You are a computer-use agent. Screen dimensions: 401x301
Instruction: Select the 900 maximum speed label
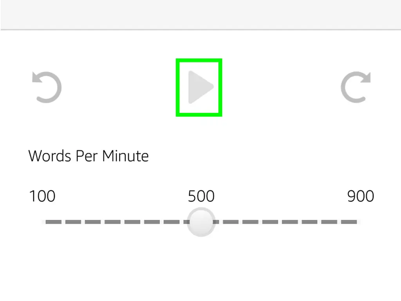[x=360, y=196]
